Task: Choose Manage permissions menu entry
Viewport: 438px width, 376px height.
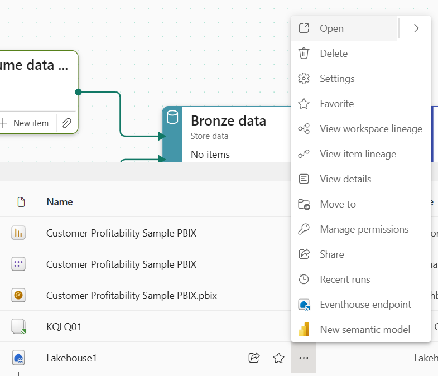Action: click(x=364, y=229)
